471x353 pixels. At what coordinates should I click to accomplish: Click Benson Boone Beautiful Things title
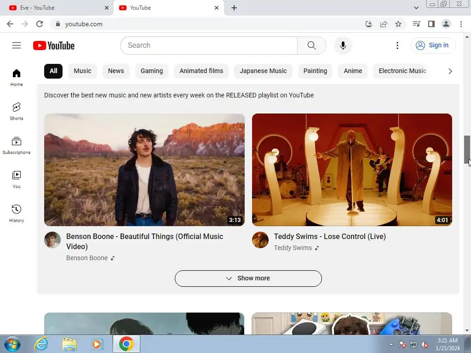coord(144,241)
